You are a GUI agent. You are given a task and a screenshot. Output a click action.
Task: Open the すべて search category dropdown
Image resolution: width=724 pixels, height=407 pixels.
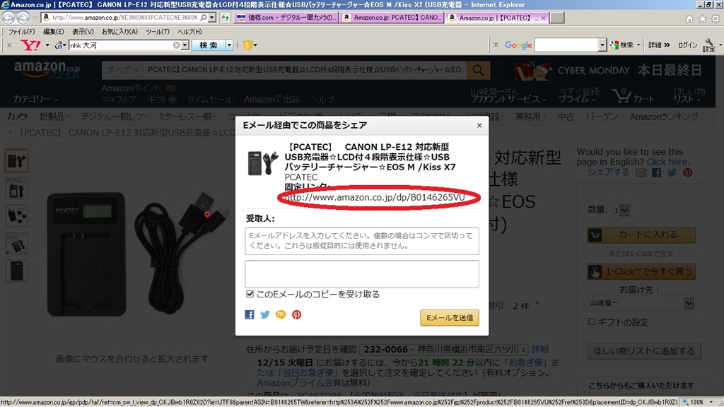pyautogui.click(x=122, y=70)
